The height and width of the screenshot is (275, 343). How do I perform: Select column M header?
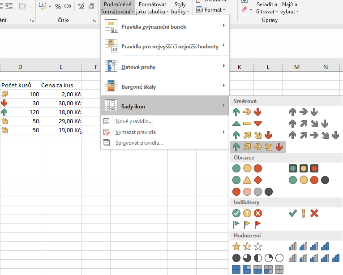tap(296, 67)
